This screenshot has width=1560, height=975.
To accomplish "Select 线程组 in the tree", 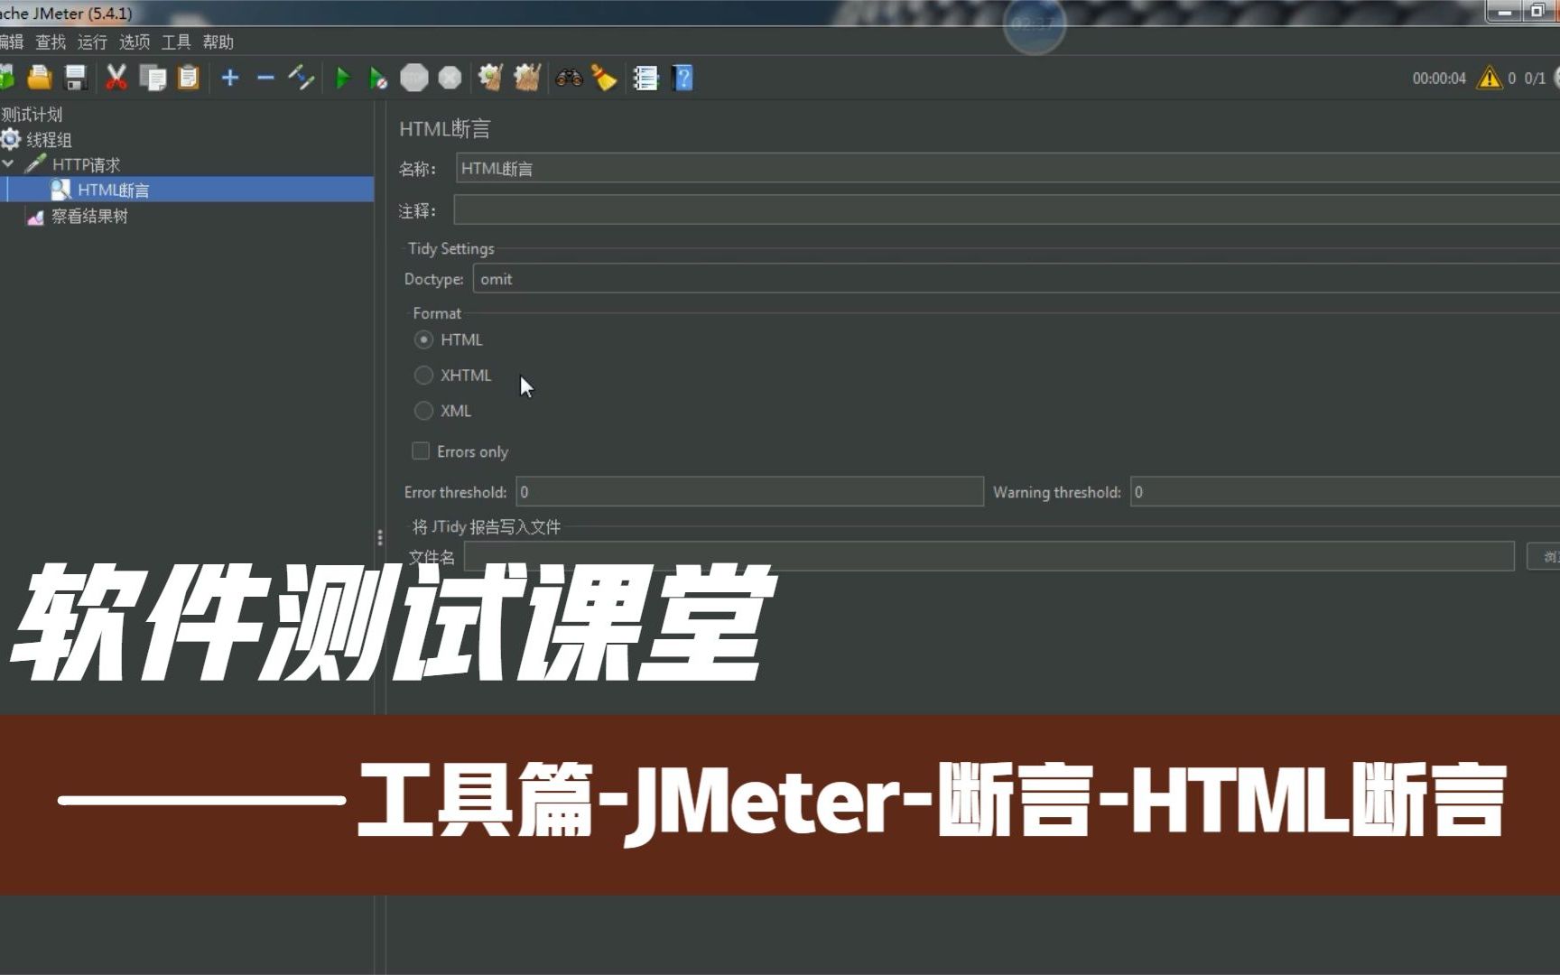I will click(x=49, y=140).
